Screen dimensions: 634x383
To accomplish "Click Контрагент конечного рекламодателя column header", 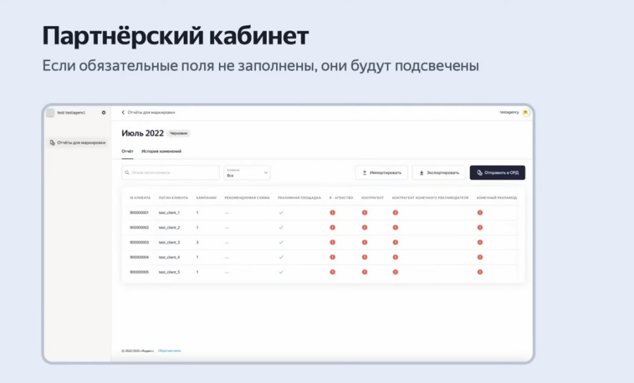I will coord(430,198).
